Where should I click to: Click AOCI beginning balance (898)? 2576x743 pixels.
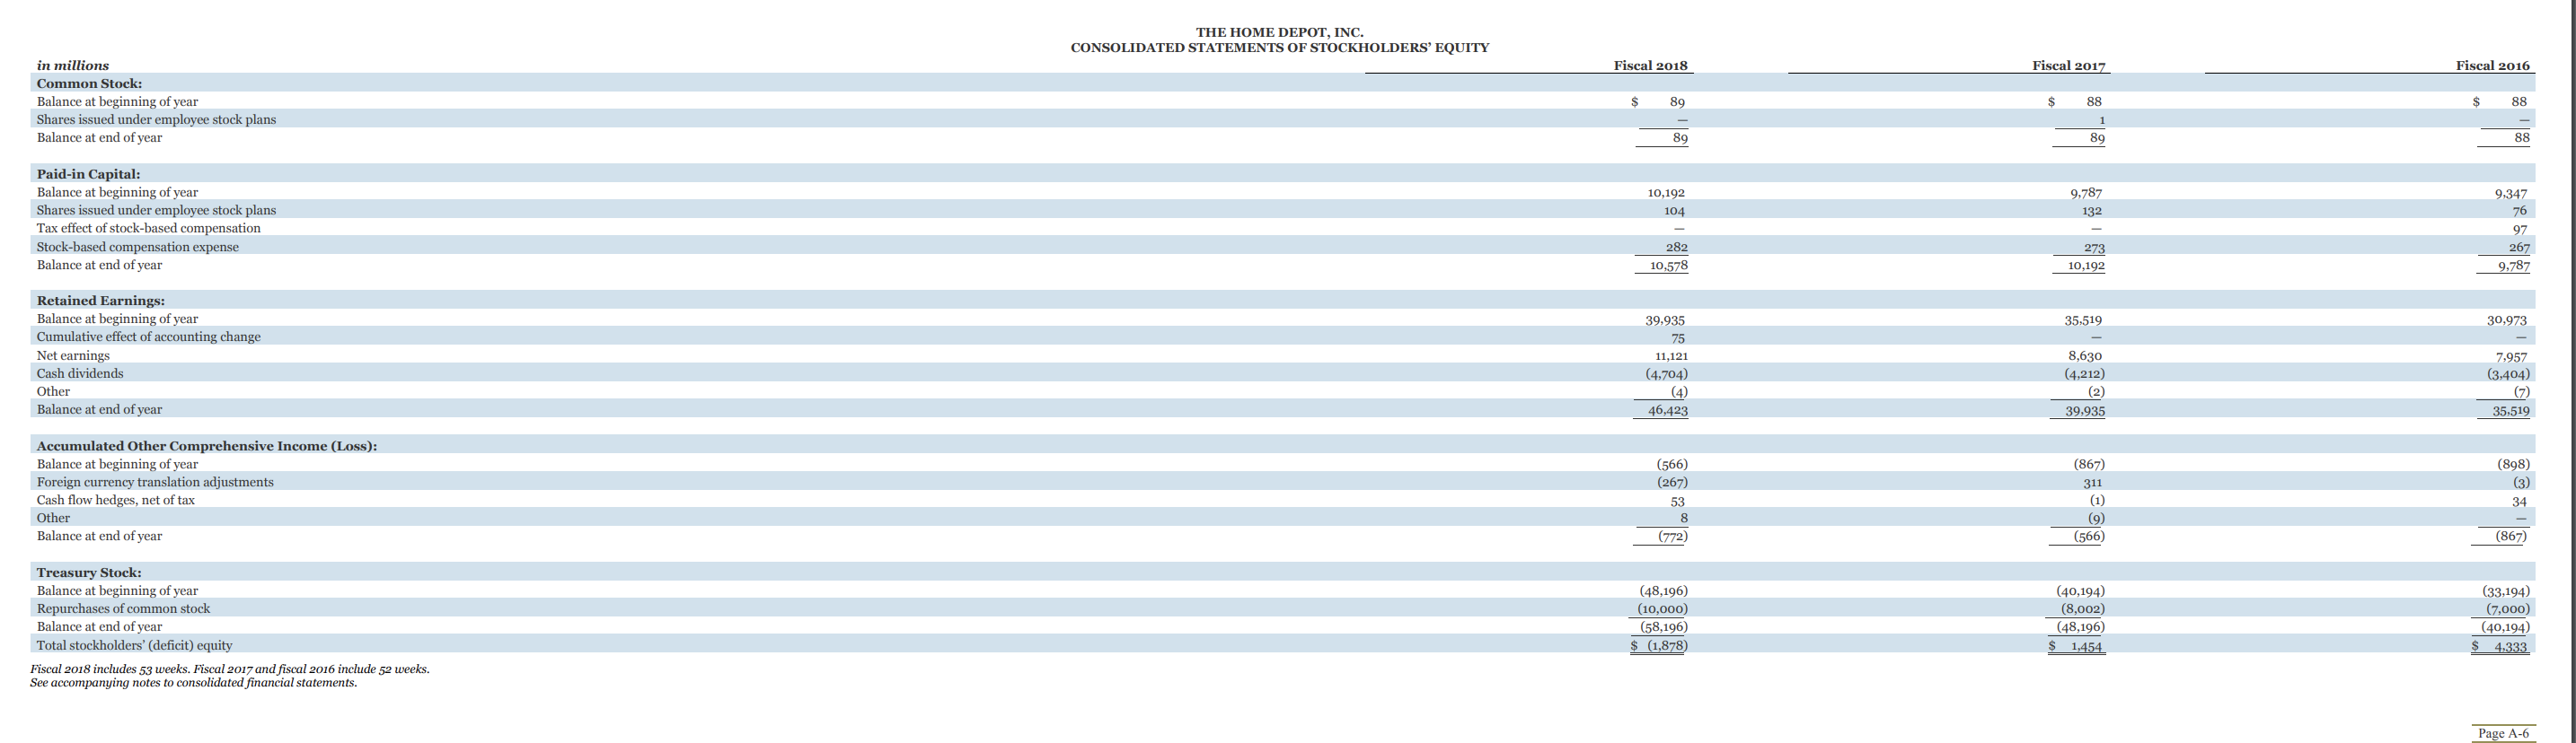[2514, 465]
